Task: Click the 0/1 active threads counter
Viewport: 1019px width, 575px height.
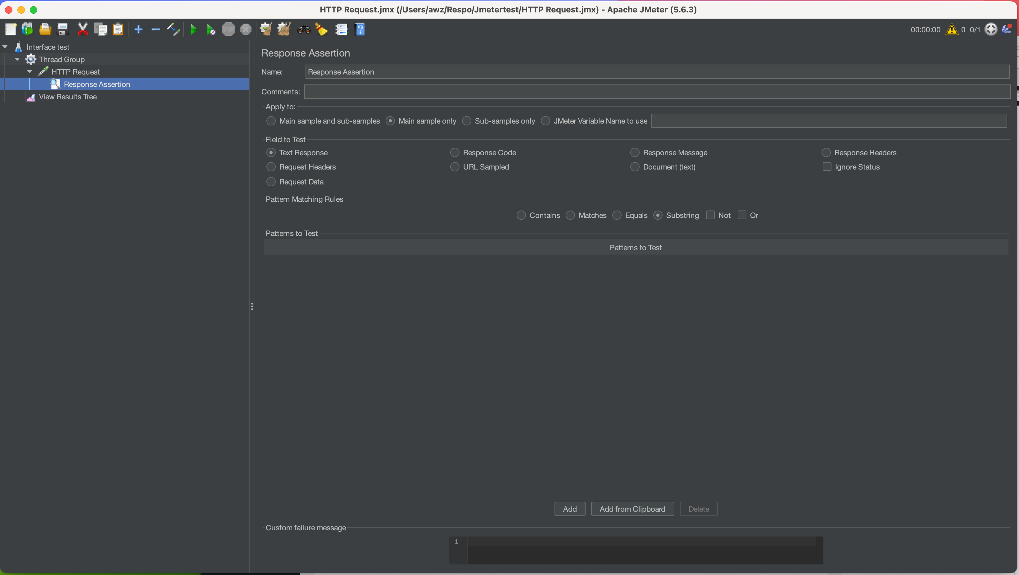Action: [x=975, y=30]
